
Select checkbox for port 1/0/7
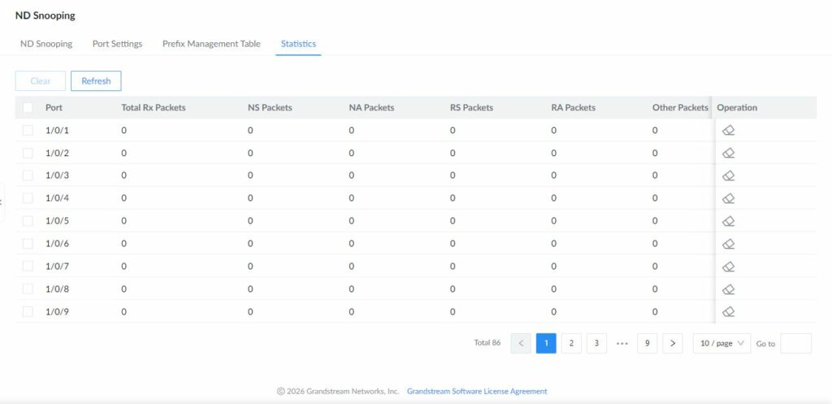coord(28,266)
